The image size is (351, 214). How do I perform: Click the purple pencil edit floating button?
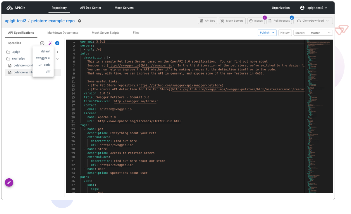coord(9,182)
